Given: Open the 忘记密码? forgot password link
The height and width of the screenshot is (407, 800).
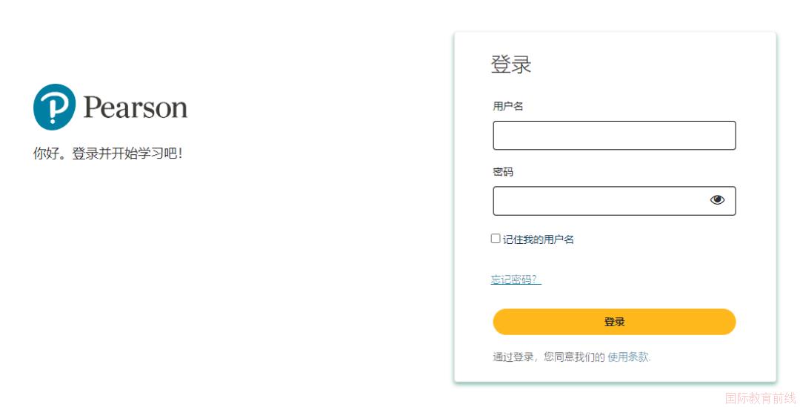Looking at the screenshot, I should point(516,279).
